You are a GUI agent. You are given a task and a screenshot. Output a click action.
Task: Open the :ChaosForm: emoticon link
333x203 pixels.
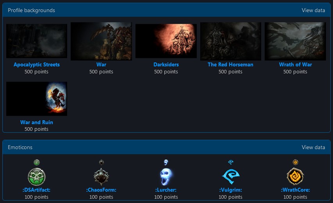click(101, 190)
